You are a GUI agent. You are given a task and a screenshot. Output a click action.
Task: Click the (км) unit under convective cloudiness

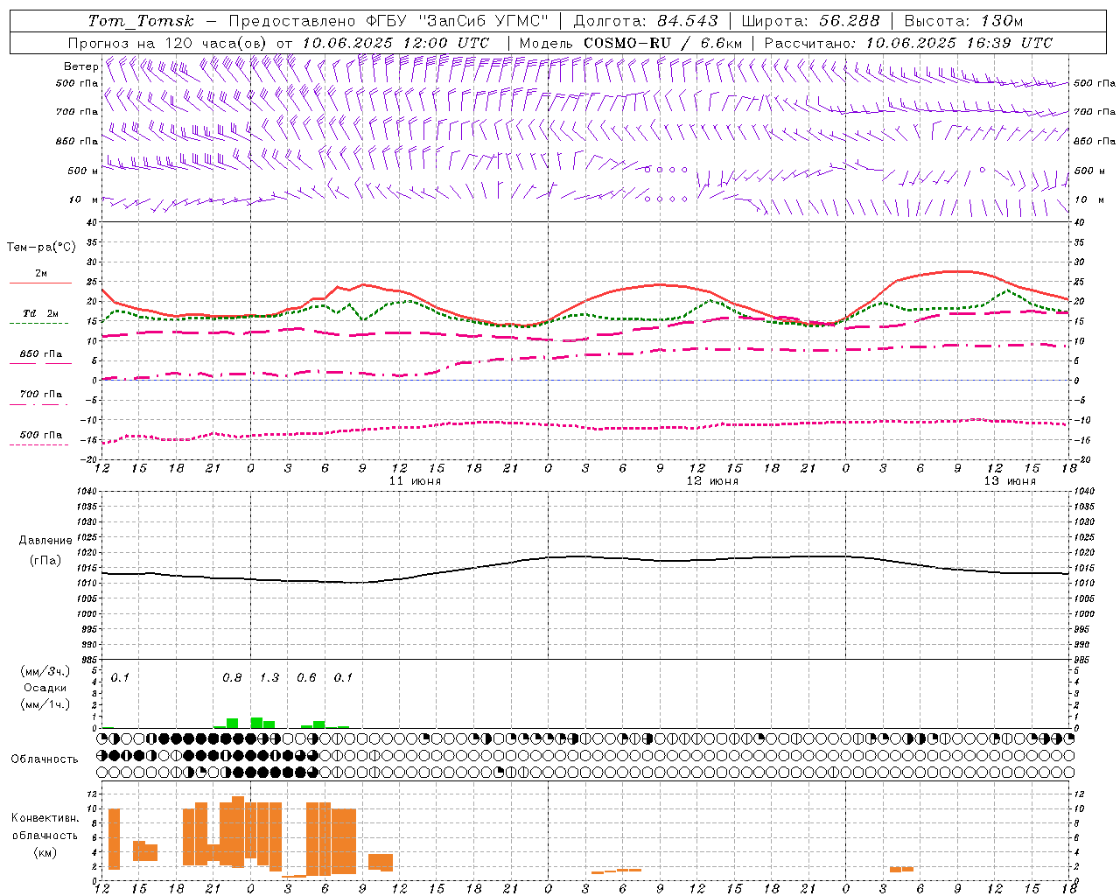coord(45,852)
